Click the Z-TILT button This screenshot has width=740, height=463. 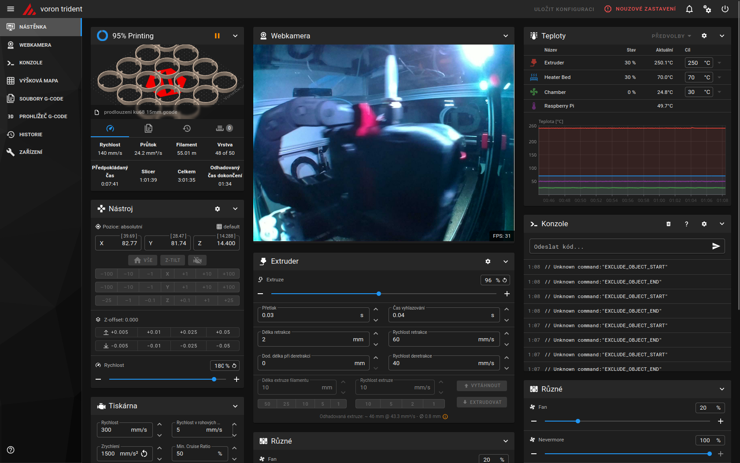click(173, 260)
